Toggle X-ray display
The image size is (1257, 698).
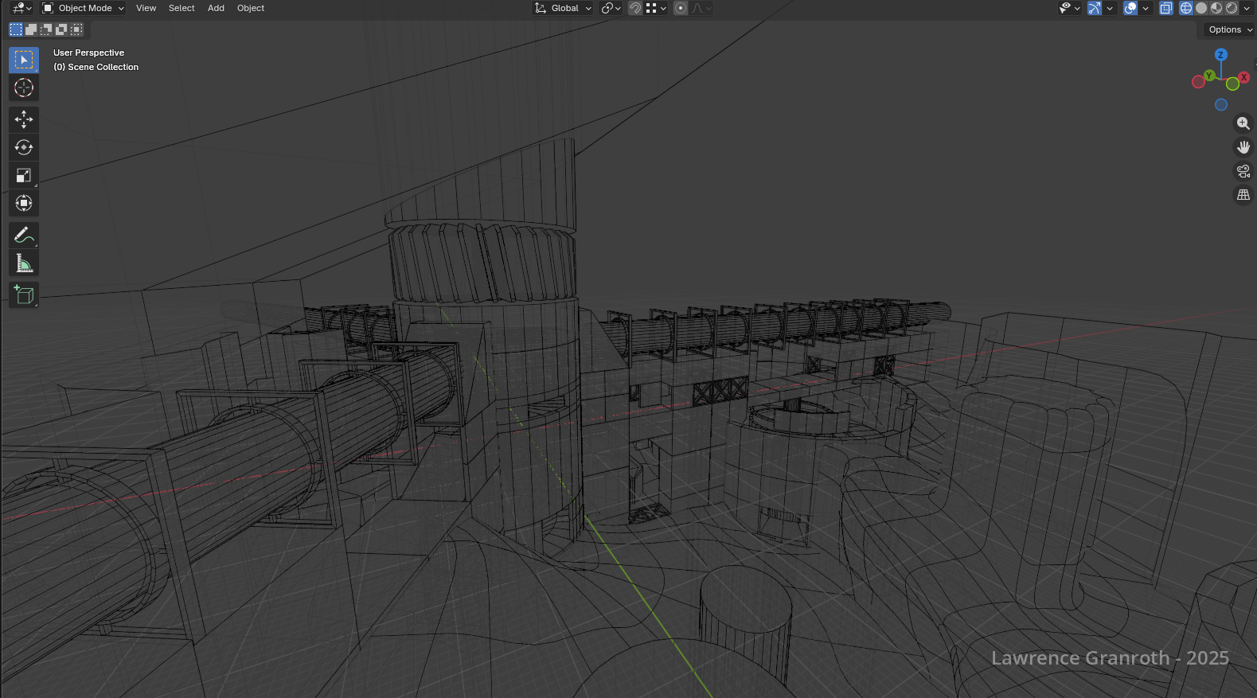pyautogui.click(x=1166, y=8)
